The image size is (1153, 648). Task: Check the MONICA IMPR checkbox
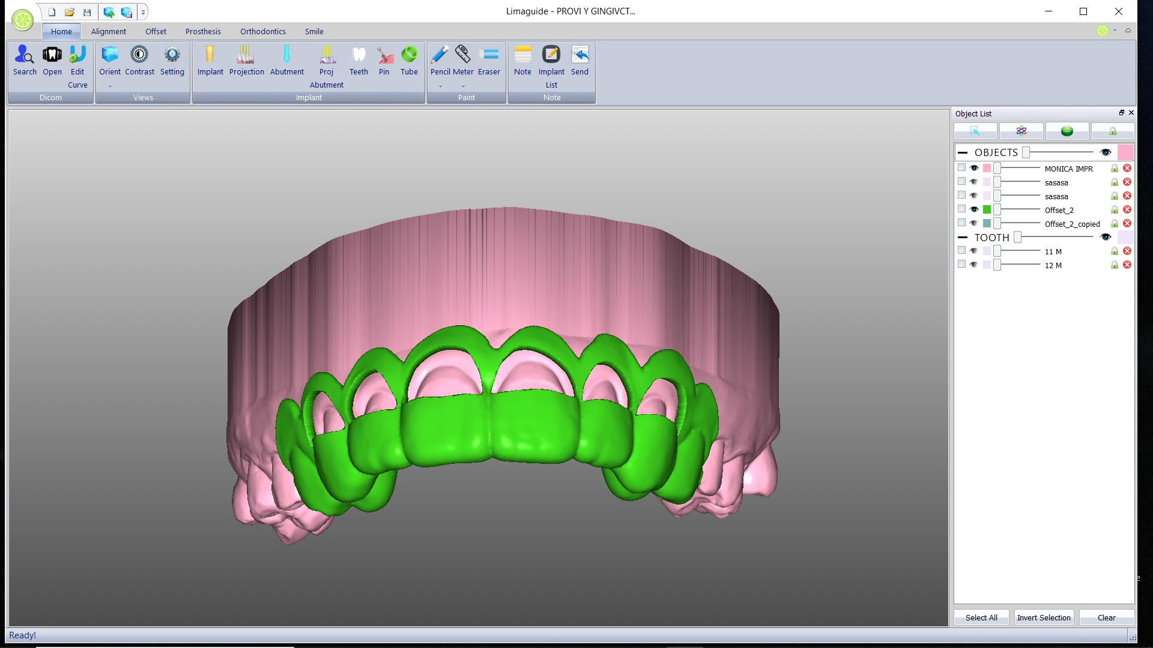point(961,168)
